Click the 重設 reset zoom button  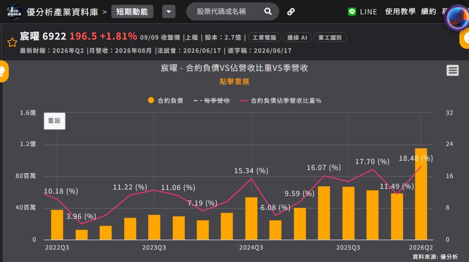(54, 121)
